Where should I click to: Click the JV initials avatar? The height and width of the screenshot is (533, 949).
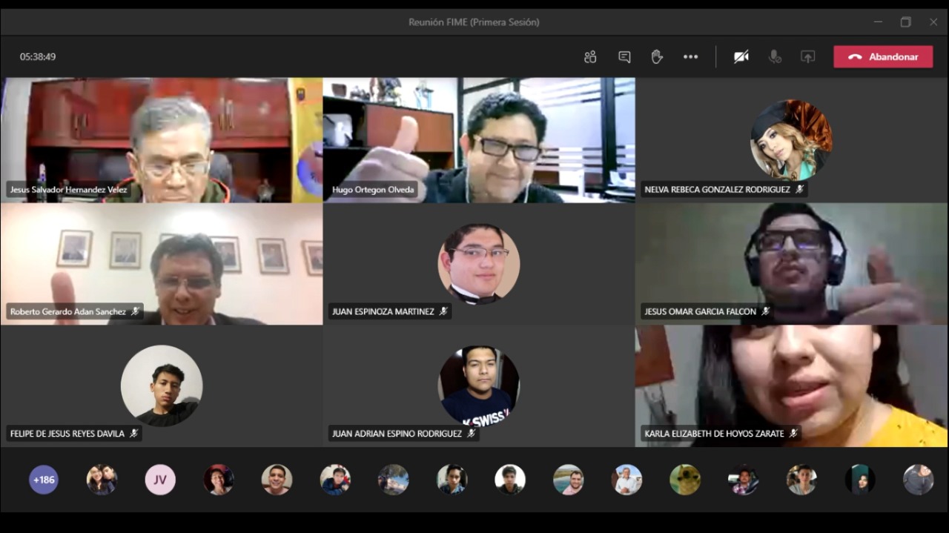click(x=160, y=480)
